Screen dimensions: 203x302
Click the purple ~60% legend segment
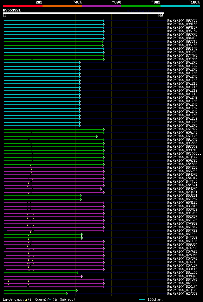(x=101, y=6)
